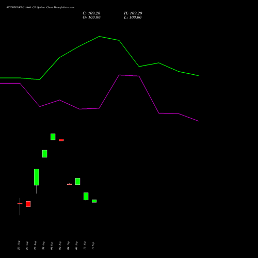Click the last green candle above 17 Sep
The width and height of the screenshot is (258, 258).
94,201
